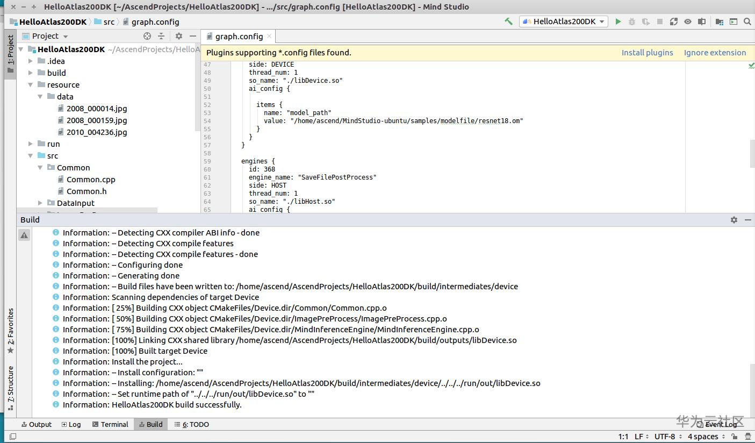Close the graph.config editor tab
The width and height of the screenshot is (755, 443).
270,36
